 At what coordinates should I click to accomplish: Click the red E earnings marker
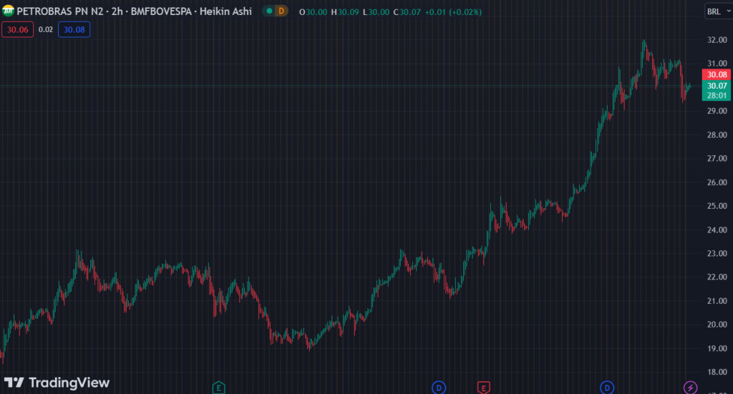483,388
